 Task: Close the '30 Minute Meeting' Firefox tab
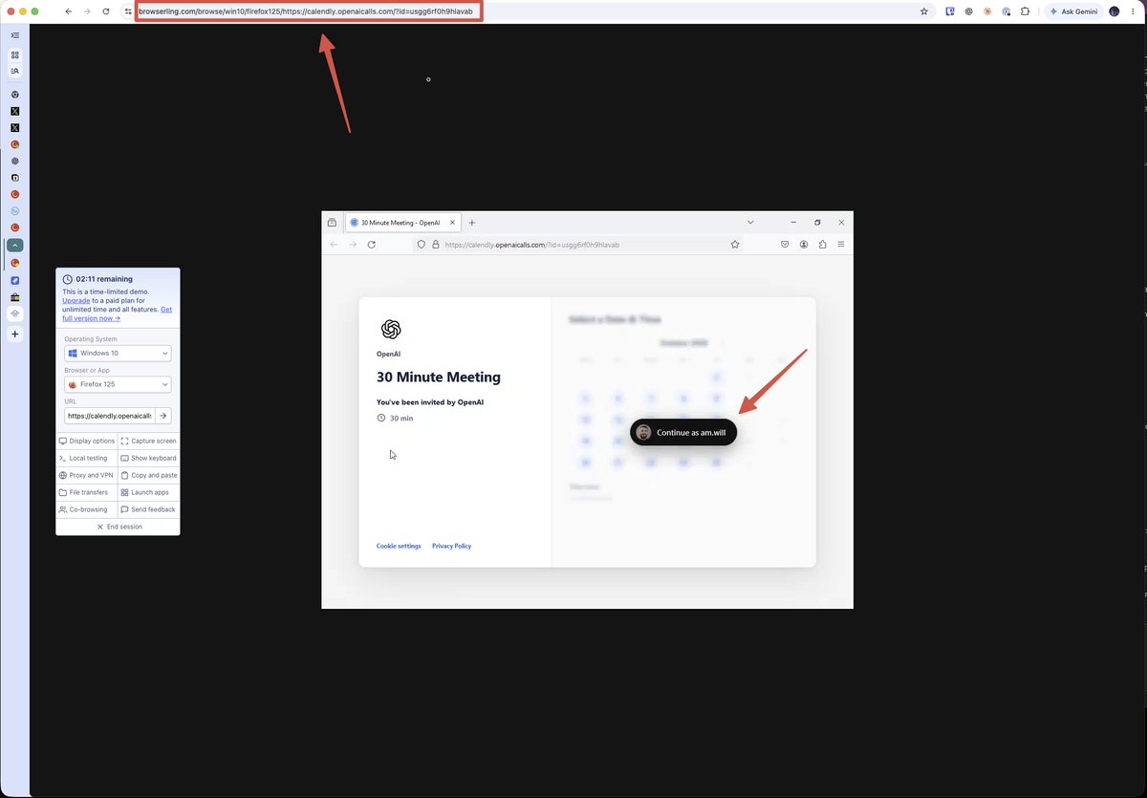tap(451, 222)
